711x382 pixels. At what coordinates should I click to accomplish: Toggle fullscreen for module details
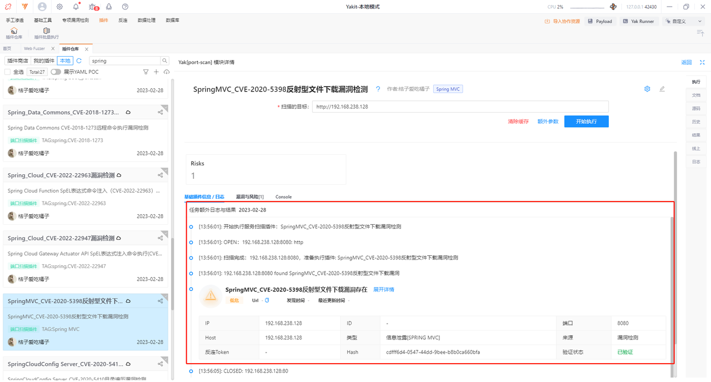point(702,62)
